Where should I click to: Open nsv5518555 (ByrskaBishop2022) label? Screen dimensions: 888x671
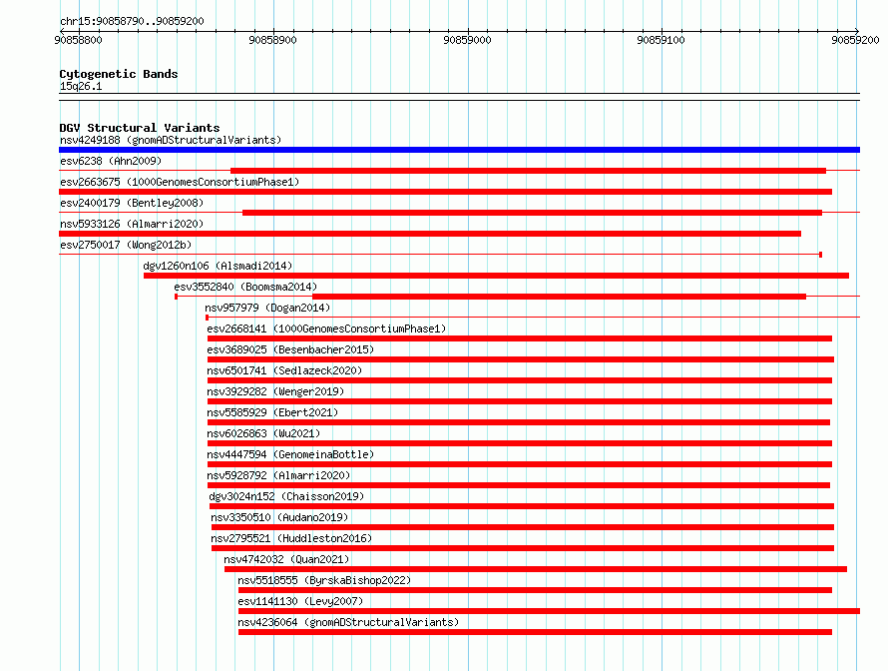[324, 580]
